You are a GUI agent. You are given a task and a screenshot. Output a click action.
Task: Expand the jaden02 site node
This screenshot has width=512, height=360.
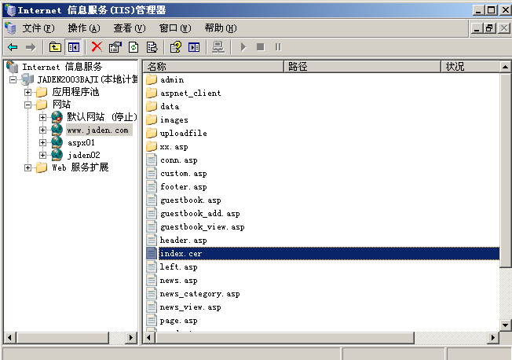click(x=42, y=155)
